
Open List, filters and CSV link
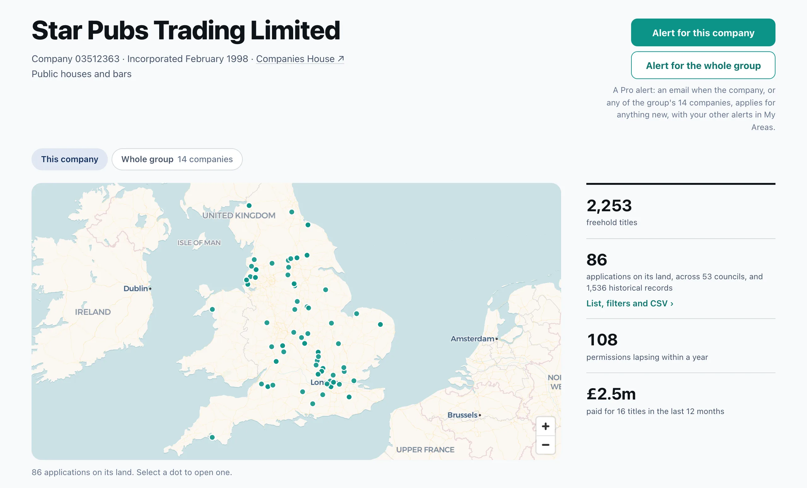click(630, 304)
